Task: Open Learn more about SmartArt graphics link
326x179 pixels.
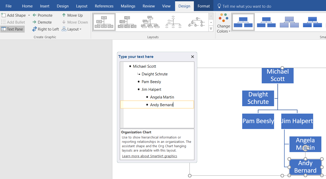Action: (x=150, y=156)
